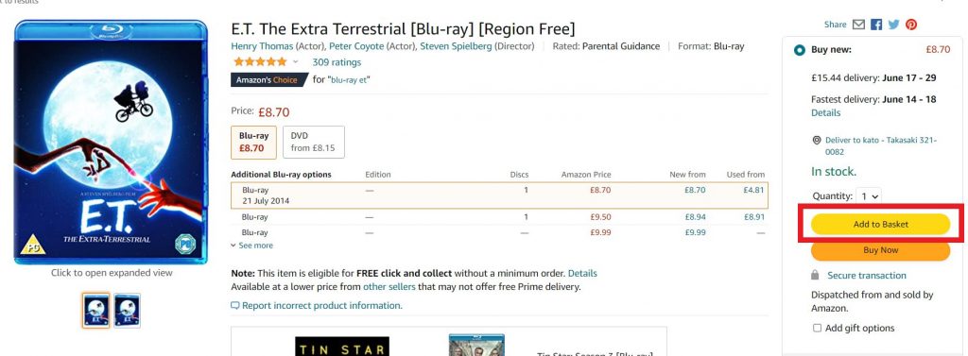
Task: Share via the email envelope icon
Action: tap(858, 25)
